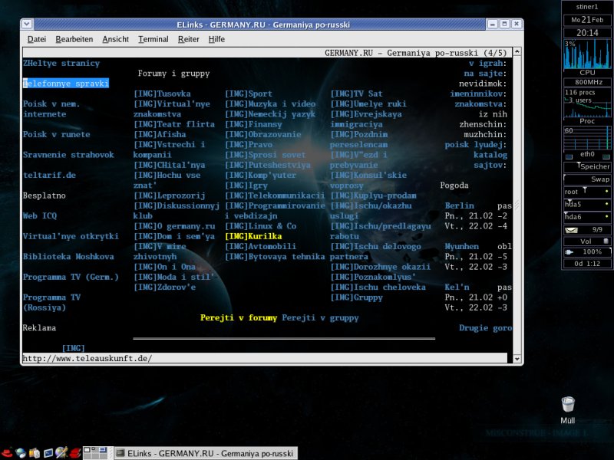The width and height of the screenshot is (614, 460).
Task: Follow the ZHeltye stranicy link
Action: click(x=61, y=64)
